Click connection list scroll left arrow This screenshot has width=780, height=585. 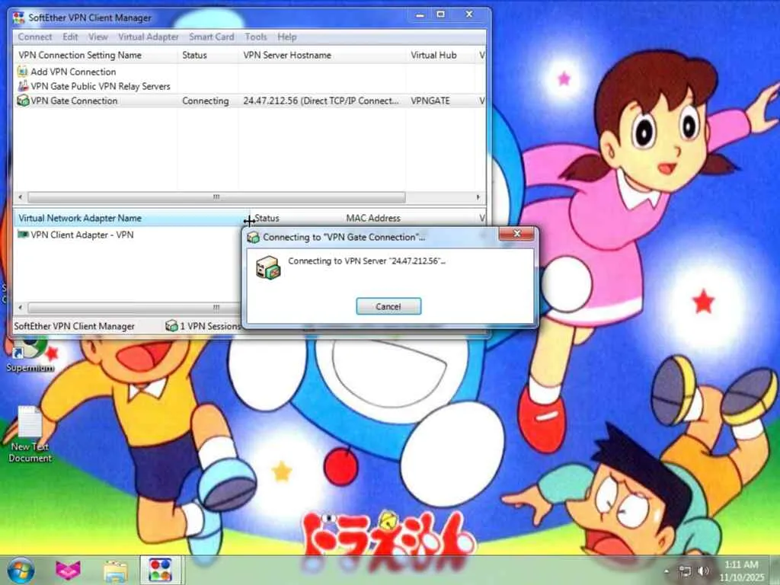click(x=21, y=197)
